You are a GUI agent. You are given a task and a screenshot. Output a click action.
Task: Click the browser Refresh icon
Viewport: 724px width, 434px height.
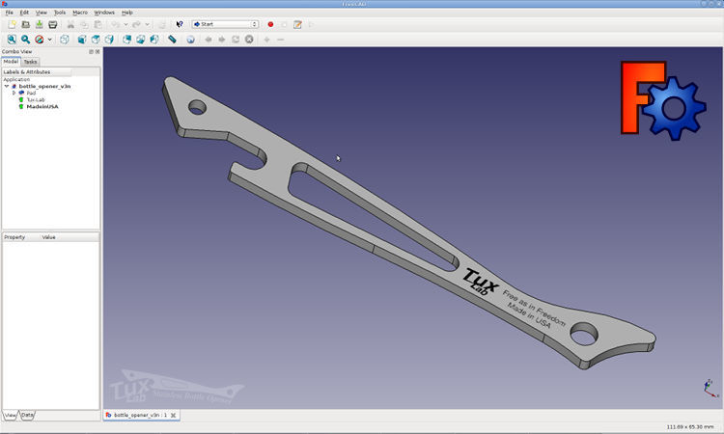pos(236,40)
